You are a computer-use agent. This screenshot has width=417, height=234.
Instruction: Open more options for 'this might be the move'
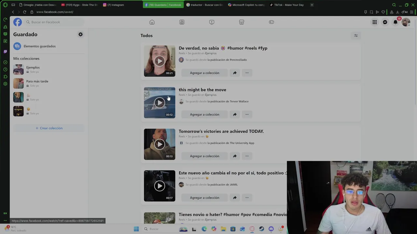click(247, 114)
